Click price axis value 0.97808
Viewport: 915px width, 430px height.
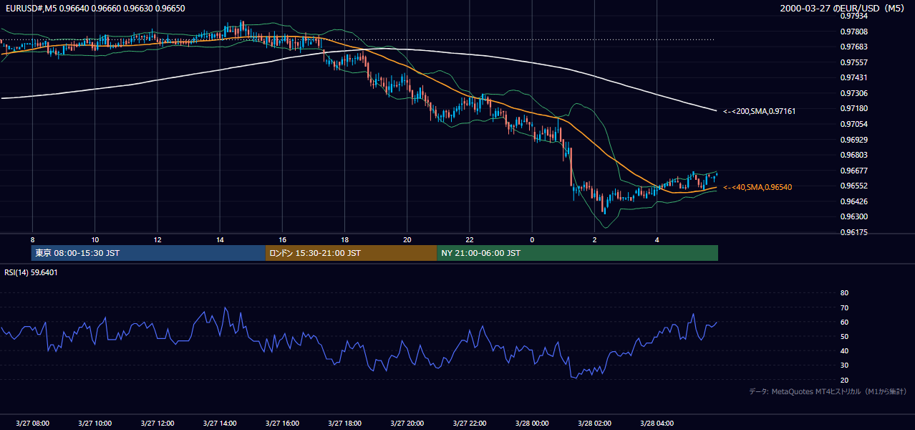(853, 32)
